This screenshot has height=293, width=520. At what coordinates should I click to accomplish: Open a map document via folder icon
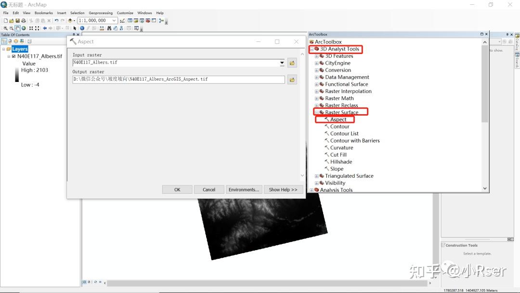coord(12,21)
